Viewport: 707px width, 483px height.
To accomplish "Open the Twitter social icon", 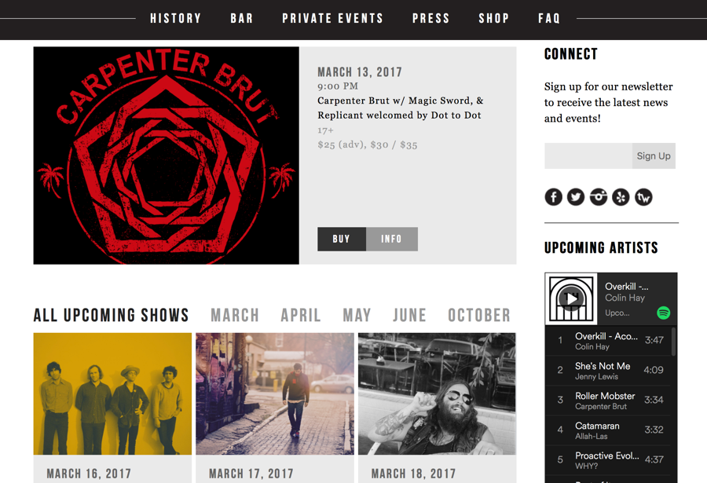I will [575, 197].
